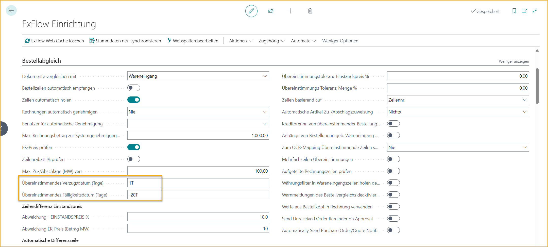548x247 pixels.
Task: Toggle Bestellzeilen automatisch empfangen
Action: pos(134,88)
